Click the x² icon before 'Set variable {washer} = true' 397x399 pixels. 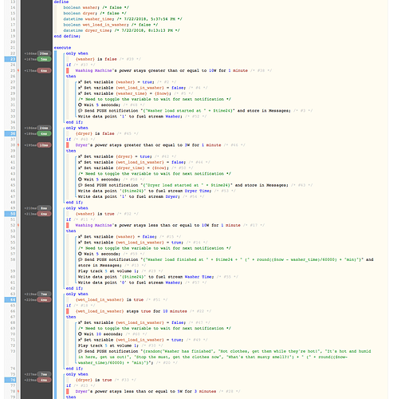80,82
